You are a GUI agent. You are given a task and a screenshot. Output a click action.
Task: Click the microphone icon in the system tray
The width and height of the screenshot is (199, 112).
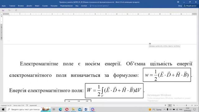tap(167, 110)
